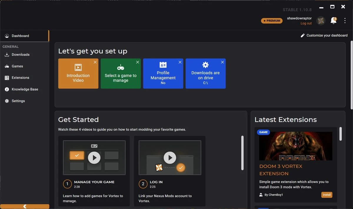Collapse the sidebar with arrow button
Screen dimensions: 353x209
25,206
